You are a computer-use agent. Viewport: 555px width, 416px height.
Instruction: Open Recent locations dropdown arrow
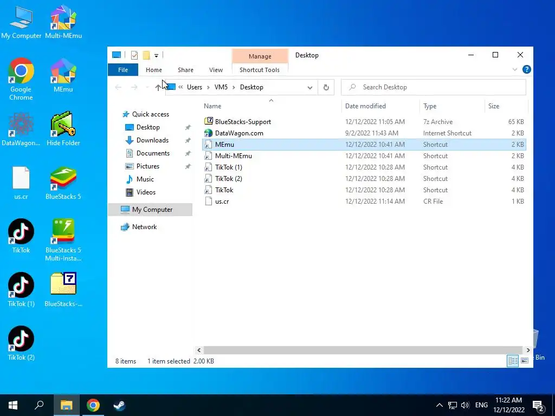pos(147,87)
